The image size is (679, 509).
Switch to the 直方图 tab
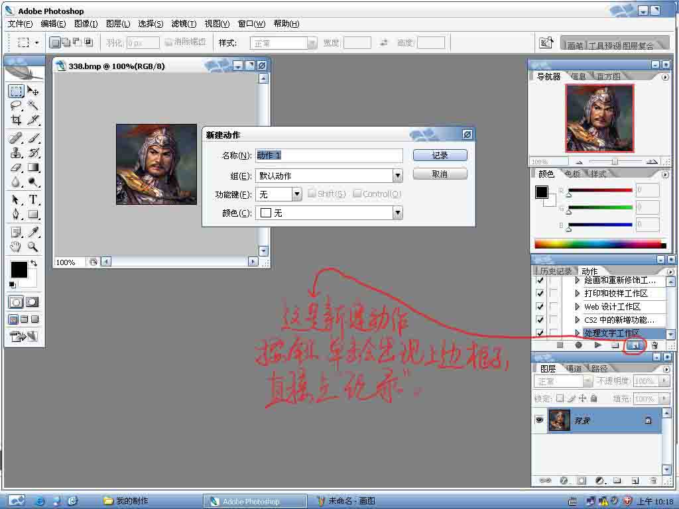click(x=609, y=77)
